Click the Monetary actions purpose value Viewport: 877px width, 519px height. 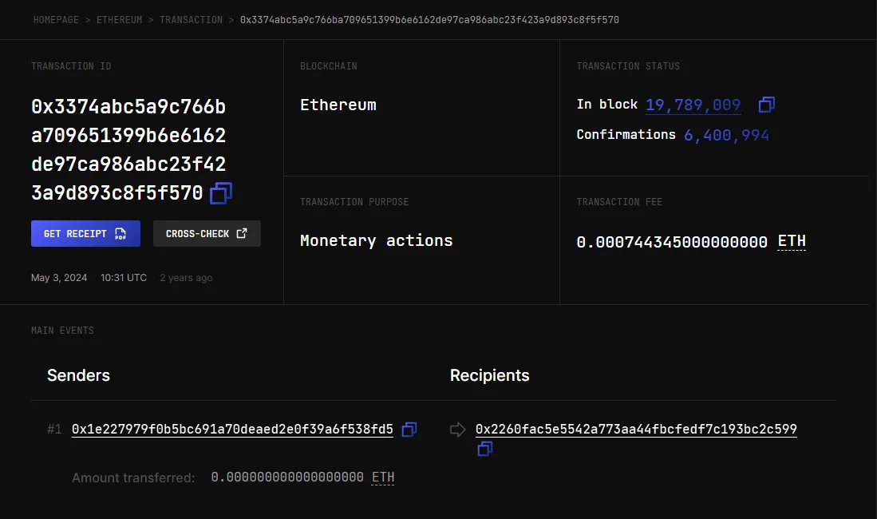tap(377, 241)
